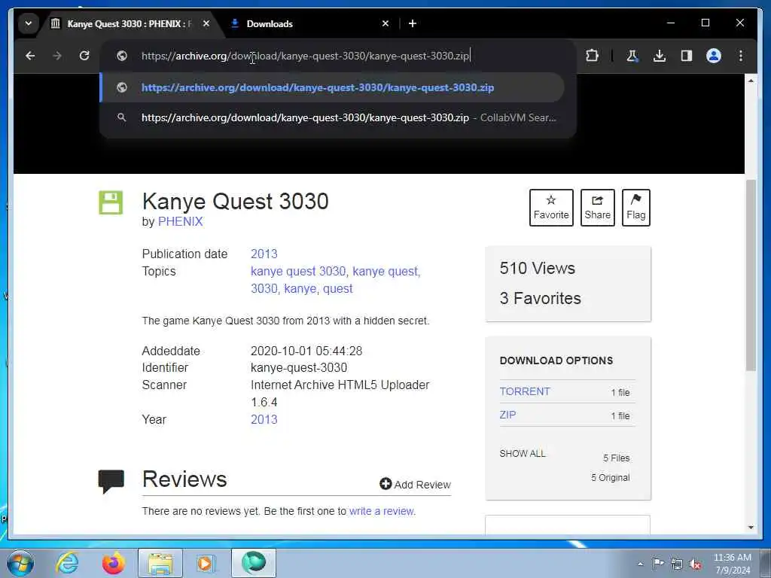This screenshot has height=578, width=771.
Task: Show hidden system tray icons
Action: click(640, 564)
